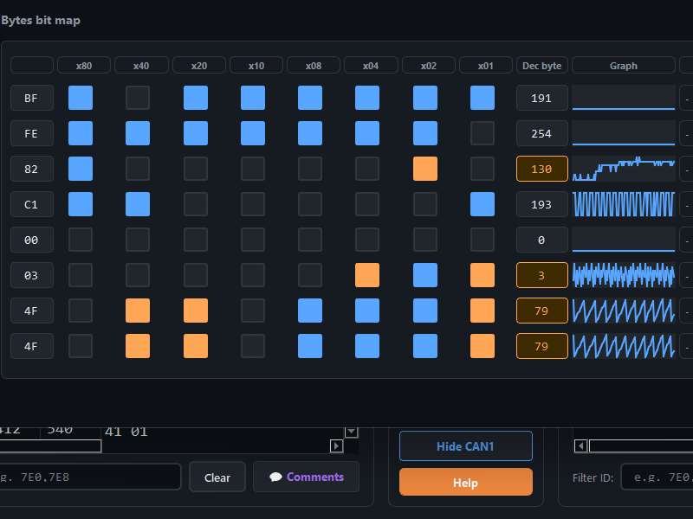Screen dimensions: 693x519
Task: Toggle the orange x02 bit in the 82 row
Action: (425, 169)
